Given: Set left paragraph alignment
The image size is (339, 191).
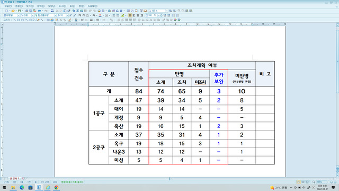Looking at the screenshot, I should [x=134, y=15].
